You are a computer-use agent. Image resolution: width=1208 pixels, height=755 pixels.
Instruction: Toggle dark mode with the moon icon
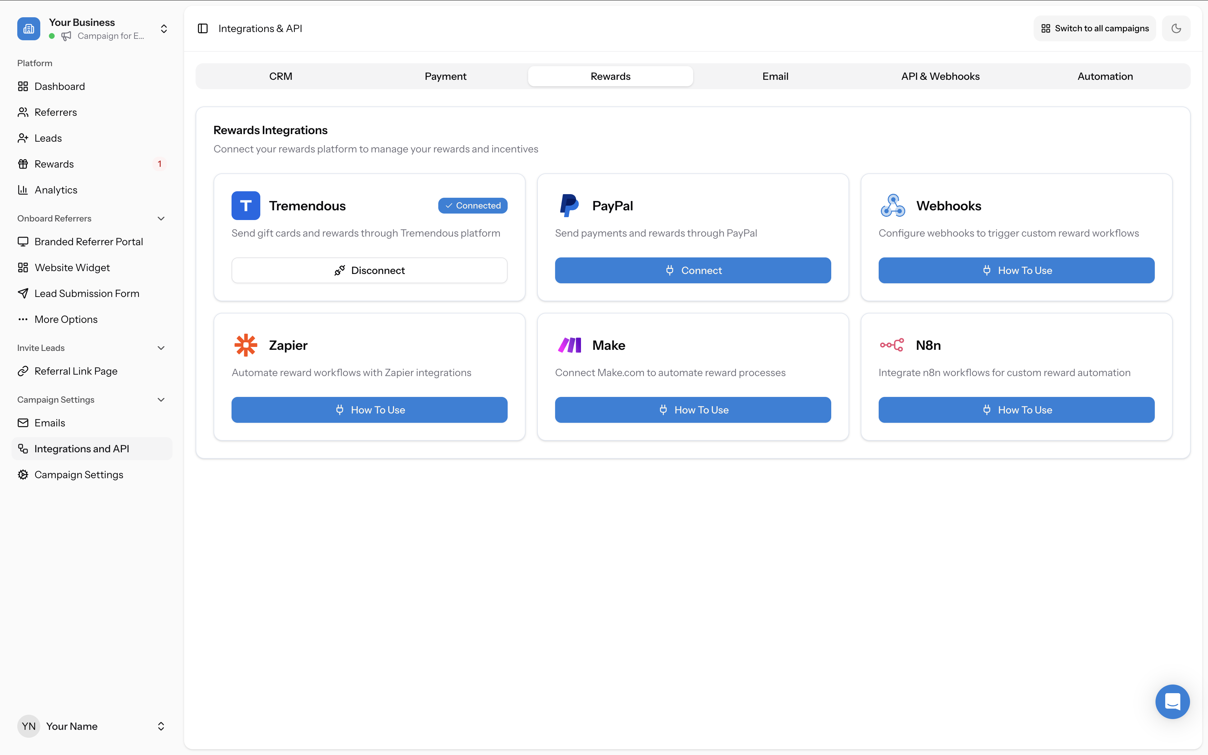(1176, 28)
